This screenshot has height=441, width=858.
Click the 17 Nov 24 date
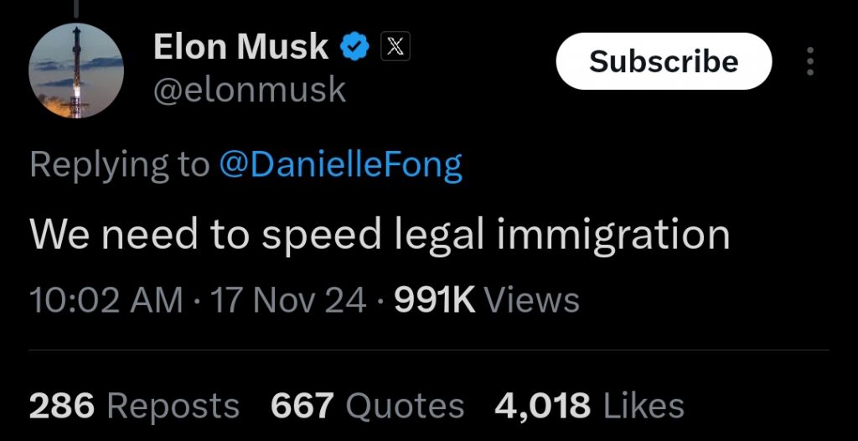[x=289, y=300]
